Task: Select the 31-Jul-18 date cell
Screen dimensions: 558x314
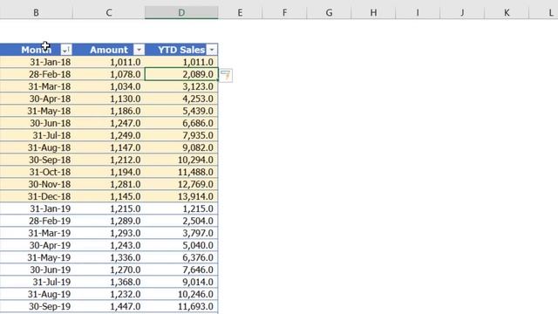Action: click(x=36, y=135)
